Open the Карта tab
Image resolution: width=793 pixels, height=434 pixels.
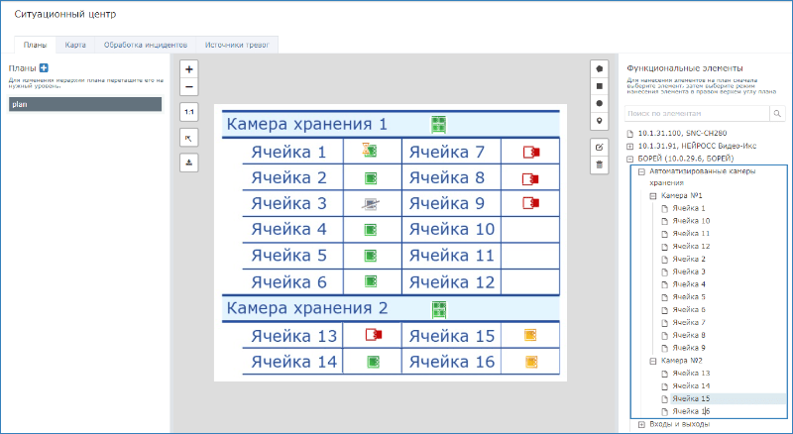pos(75,45)
